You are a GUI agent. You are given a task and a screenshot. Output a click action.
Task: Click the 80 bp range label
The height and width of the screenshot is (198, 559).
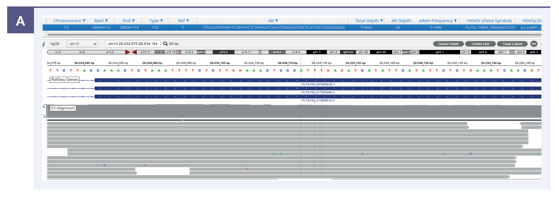[174, 44]
